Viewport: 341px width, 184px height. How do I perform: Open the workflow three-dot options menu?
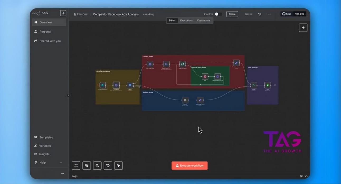269,14
